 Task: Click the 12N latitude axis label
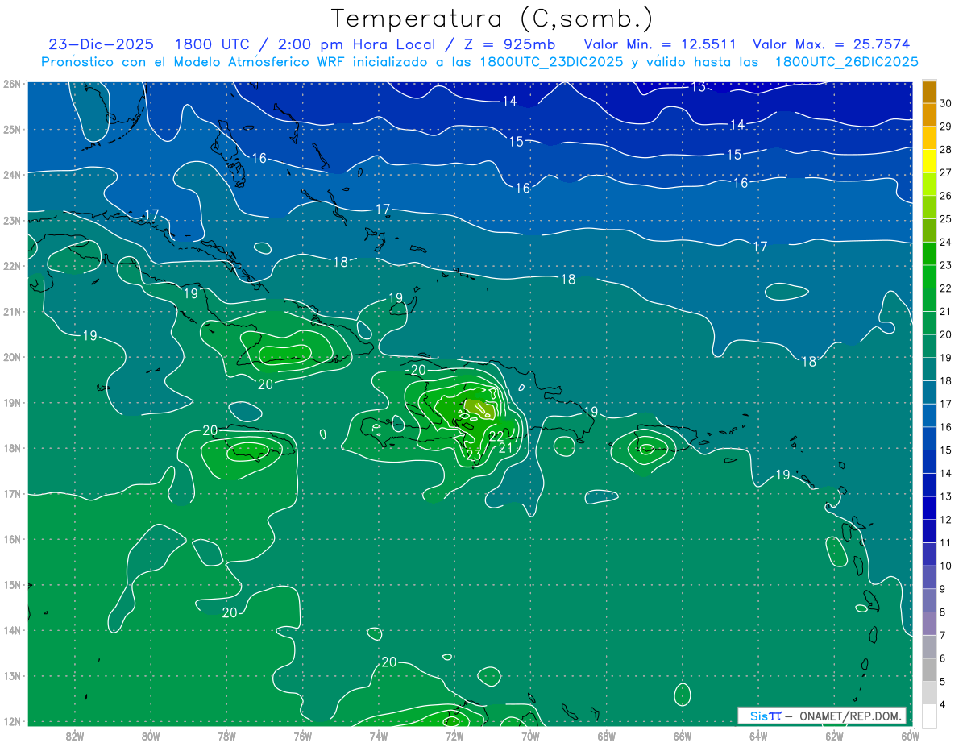11,721
